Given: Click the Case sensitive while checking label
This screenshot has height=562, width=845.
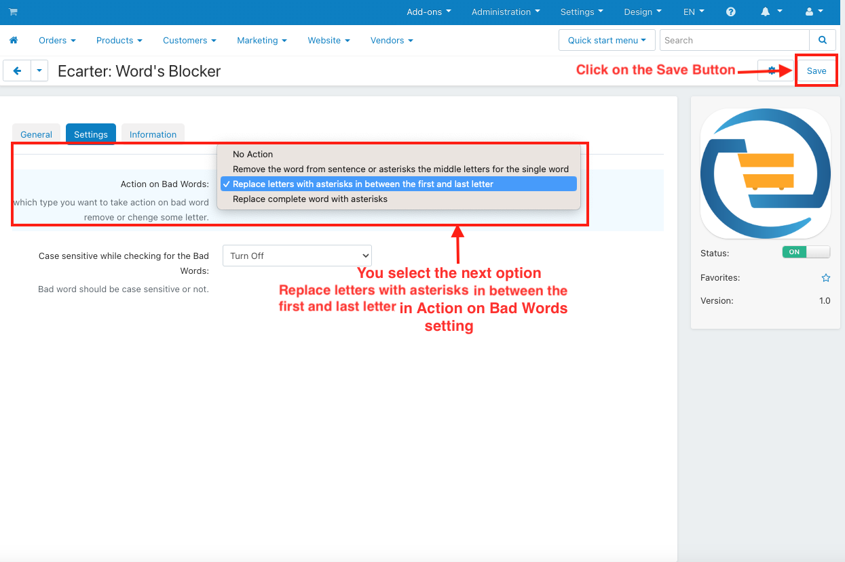Looking at the screenshot, I should pyautogui.click(x=124, y=263).
